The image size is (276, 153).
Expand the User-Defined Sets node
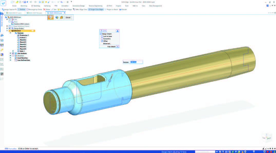10,60
